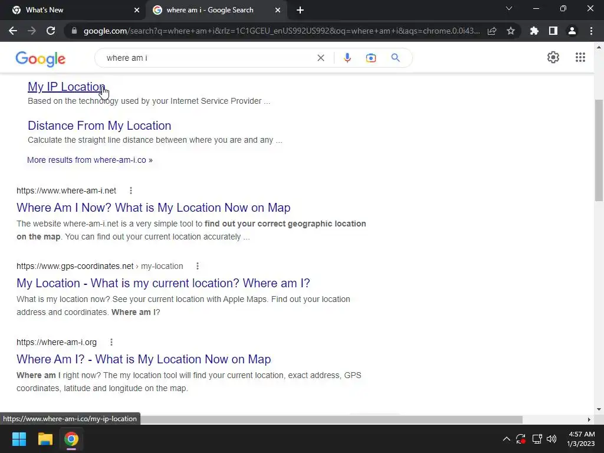Search by image with the camera icon
604x453 pixels.
(x=370, y=58)
